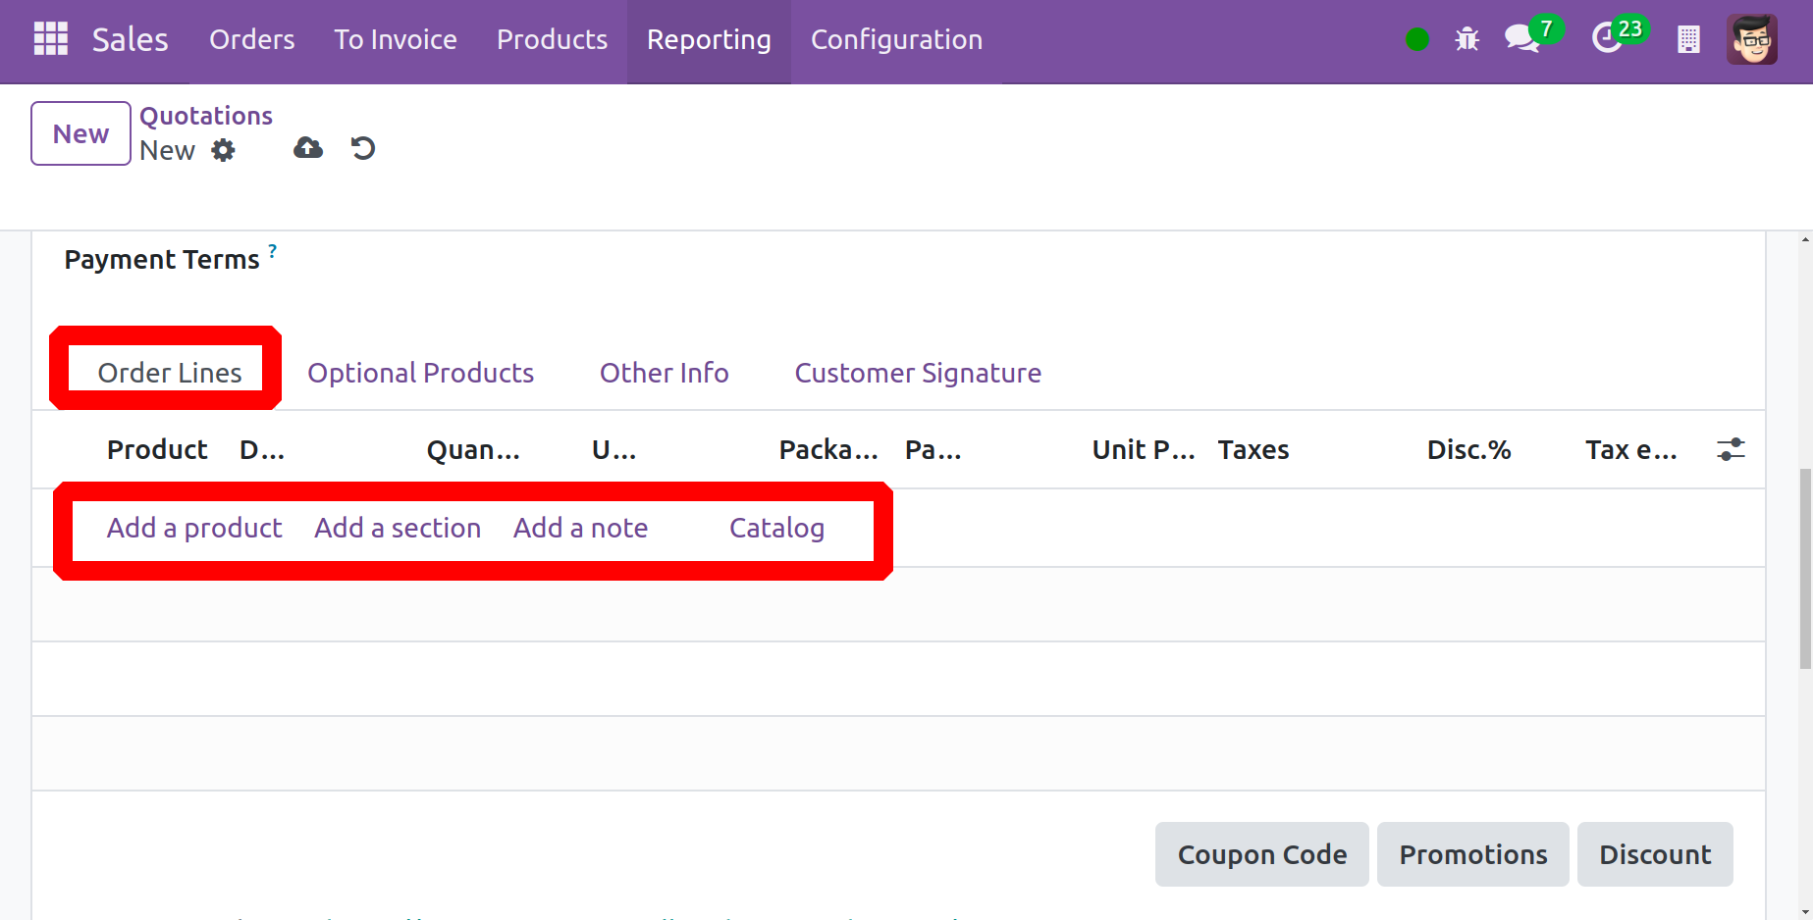Click the Add a product link
Image resolution: width=1813 pixels, height=920 pixels.
tap(194, 528)
